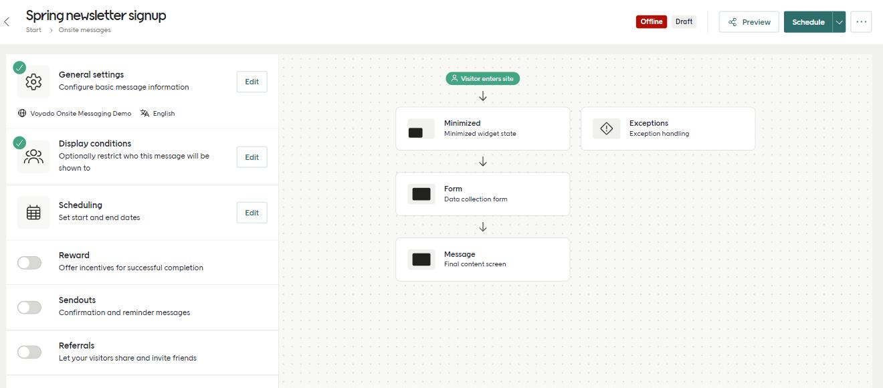Edit General settings
883x388 pixels.
coord(252,82)
